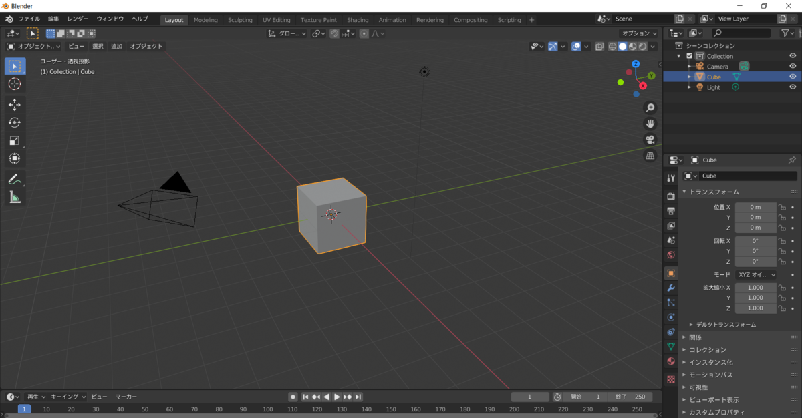Activate the Move tool
The height and width of the screenshot is (418, 802).
click(x=15, y=105)
